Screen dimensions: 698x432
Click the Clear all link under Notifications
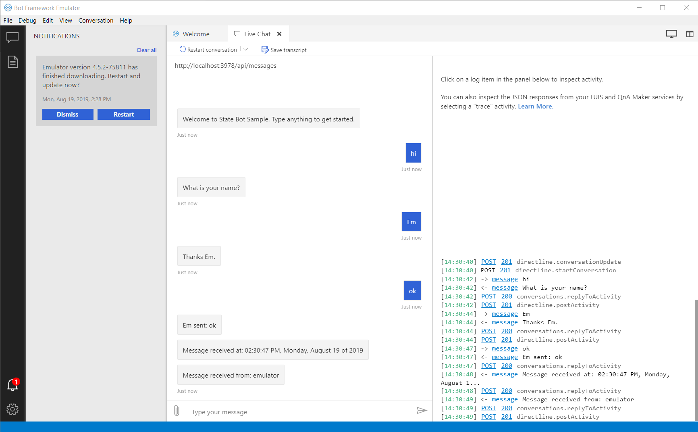tap(146, 50)
